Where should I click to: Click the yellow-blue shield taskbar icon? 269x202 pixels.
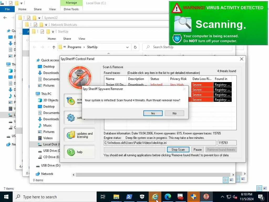pos(194,197)
